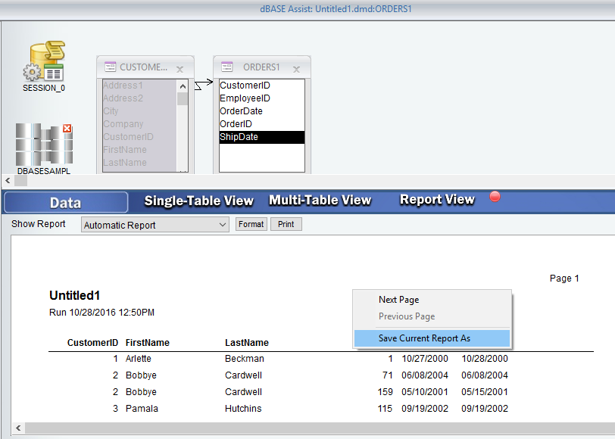
Task: Select the DBASESAMPL database icon
Action: (x=44, y=144)
